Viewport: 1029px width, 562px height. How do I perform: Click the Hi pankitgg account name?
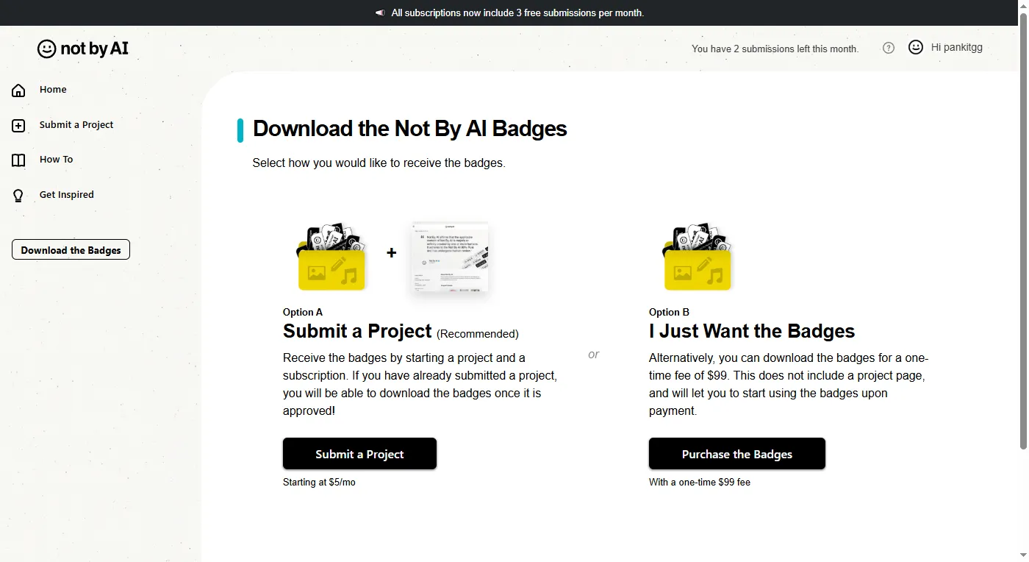coord(956,47)
